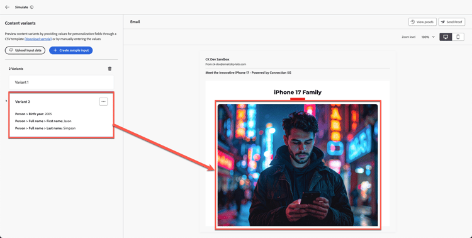Click the View proofs button
Image resolution: width=472 pixels, height=238 pixels.
pyautogui.click(x=422, y=22)
